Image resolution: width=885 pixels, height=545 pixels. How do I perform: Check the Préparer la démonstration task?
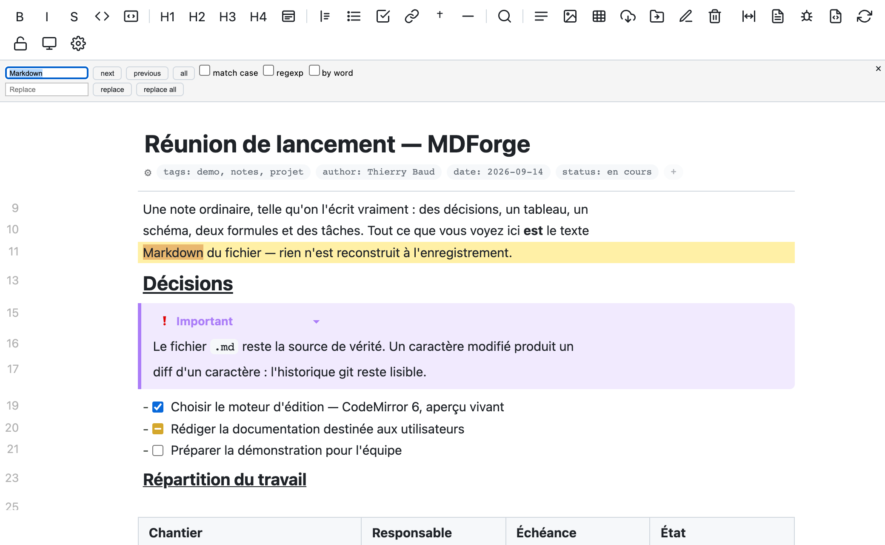pyautogui.click(x=158, y=450)
